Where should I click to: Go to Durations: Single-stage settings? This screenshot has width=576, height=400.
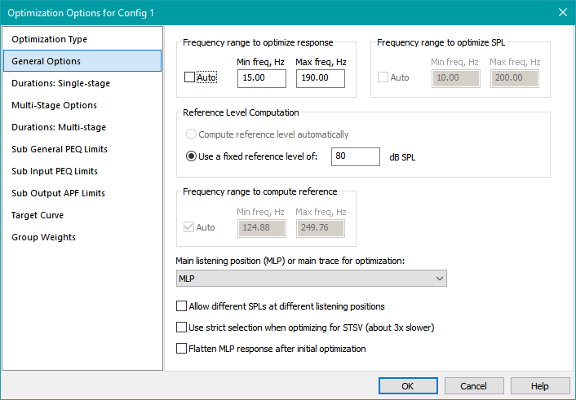[x=82, y=83]
